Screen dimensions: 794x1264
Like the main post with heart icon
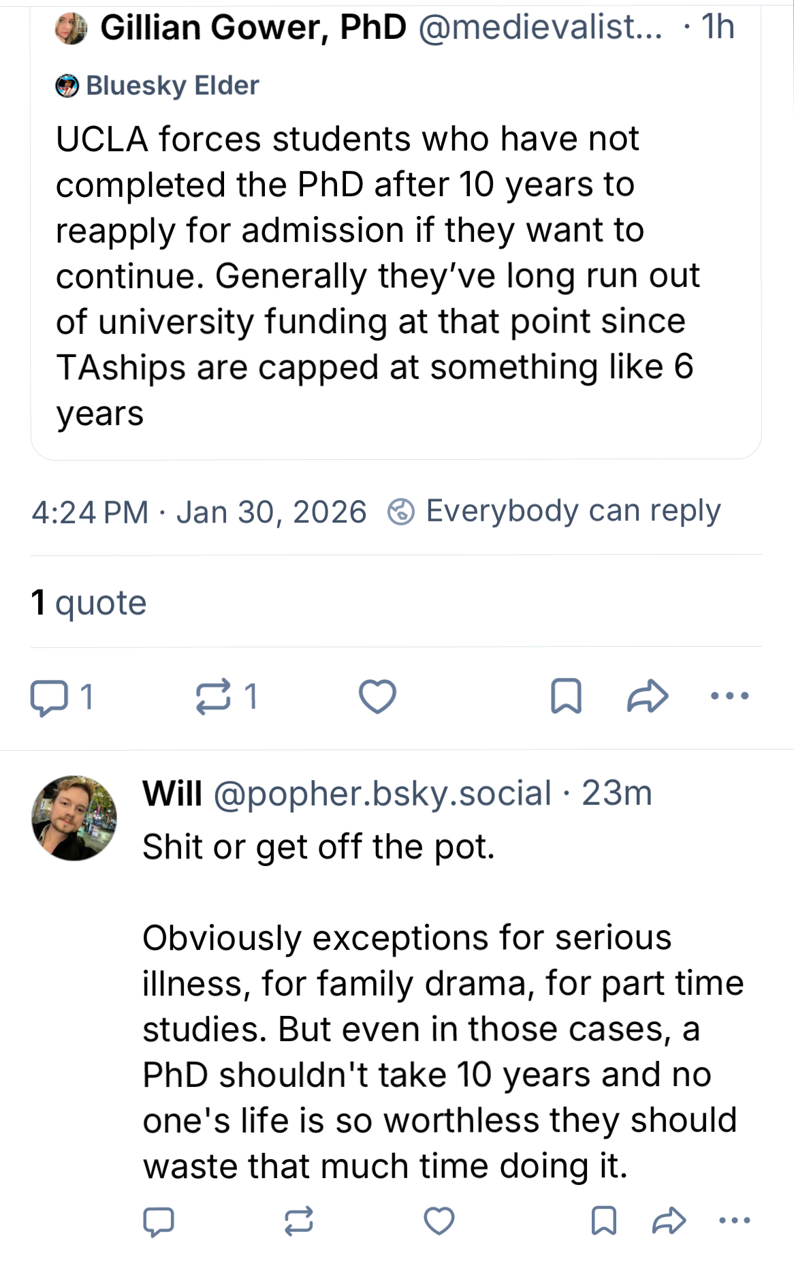pos(377,696)
